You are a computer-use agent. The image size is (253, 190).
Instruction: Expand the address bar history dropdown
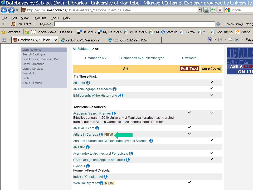(200, 10)
